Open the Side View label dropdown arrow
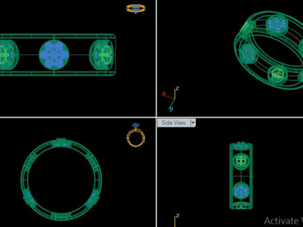The height and width of the screenshot is (227, 303). pos(193,123)
